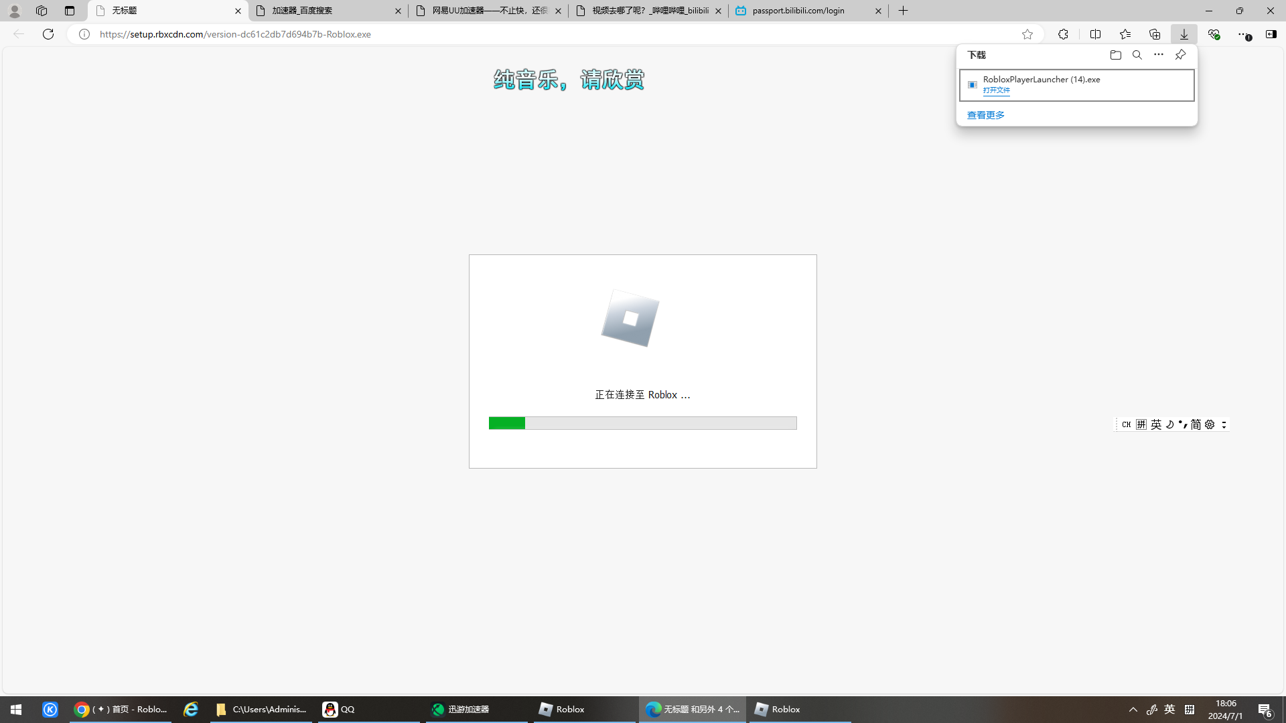Toggle IME punctuation mode icon
This screenshot has width=1286, height=723.
coord(1183,424)
